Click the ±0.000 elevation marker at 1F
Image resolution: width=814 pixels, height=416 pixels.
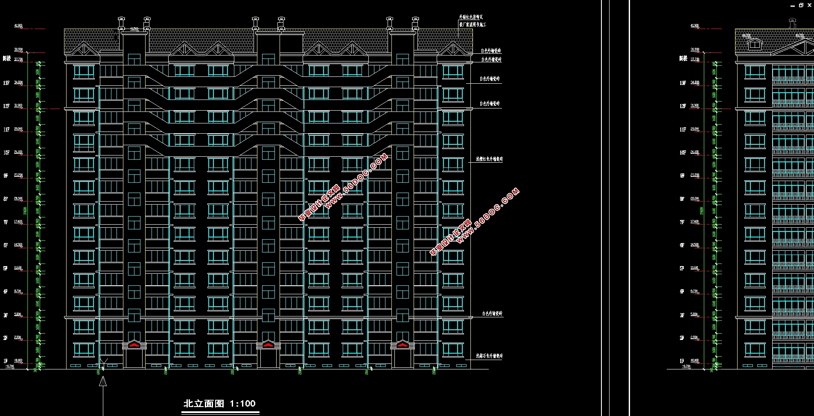pyautogui.click(x=18, y=360)
